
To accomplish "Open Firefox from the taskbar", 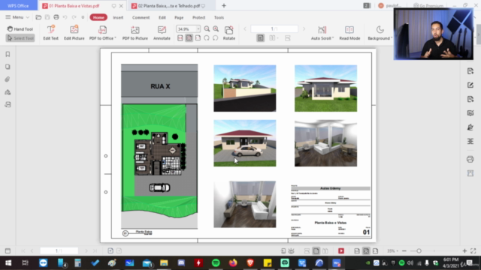I will click(233, 263).
